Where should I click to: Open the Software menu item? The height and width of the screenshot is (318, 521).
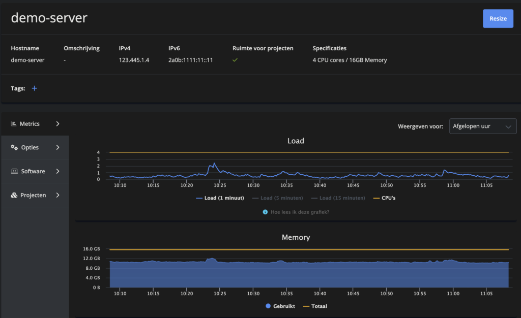point(35,171)
